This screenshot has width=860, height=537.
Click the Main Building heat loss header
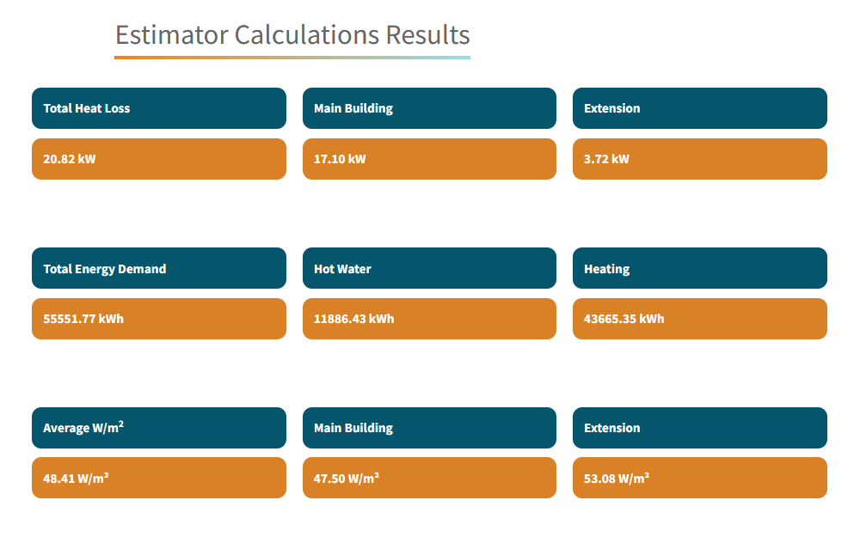coord(429,108)
